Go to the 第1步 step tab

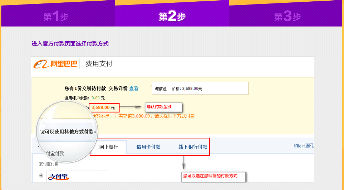pyautogui.click(x=56, y=17)
